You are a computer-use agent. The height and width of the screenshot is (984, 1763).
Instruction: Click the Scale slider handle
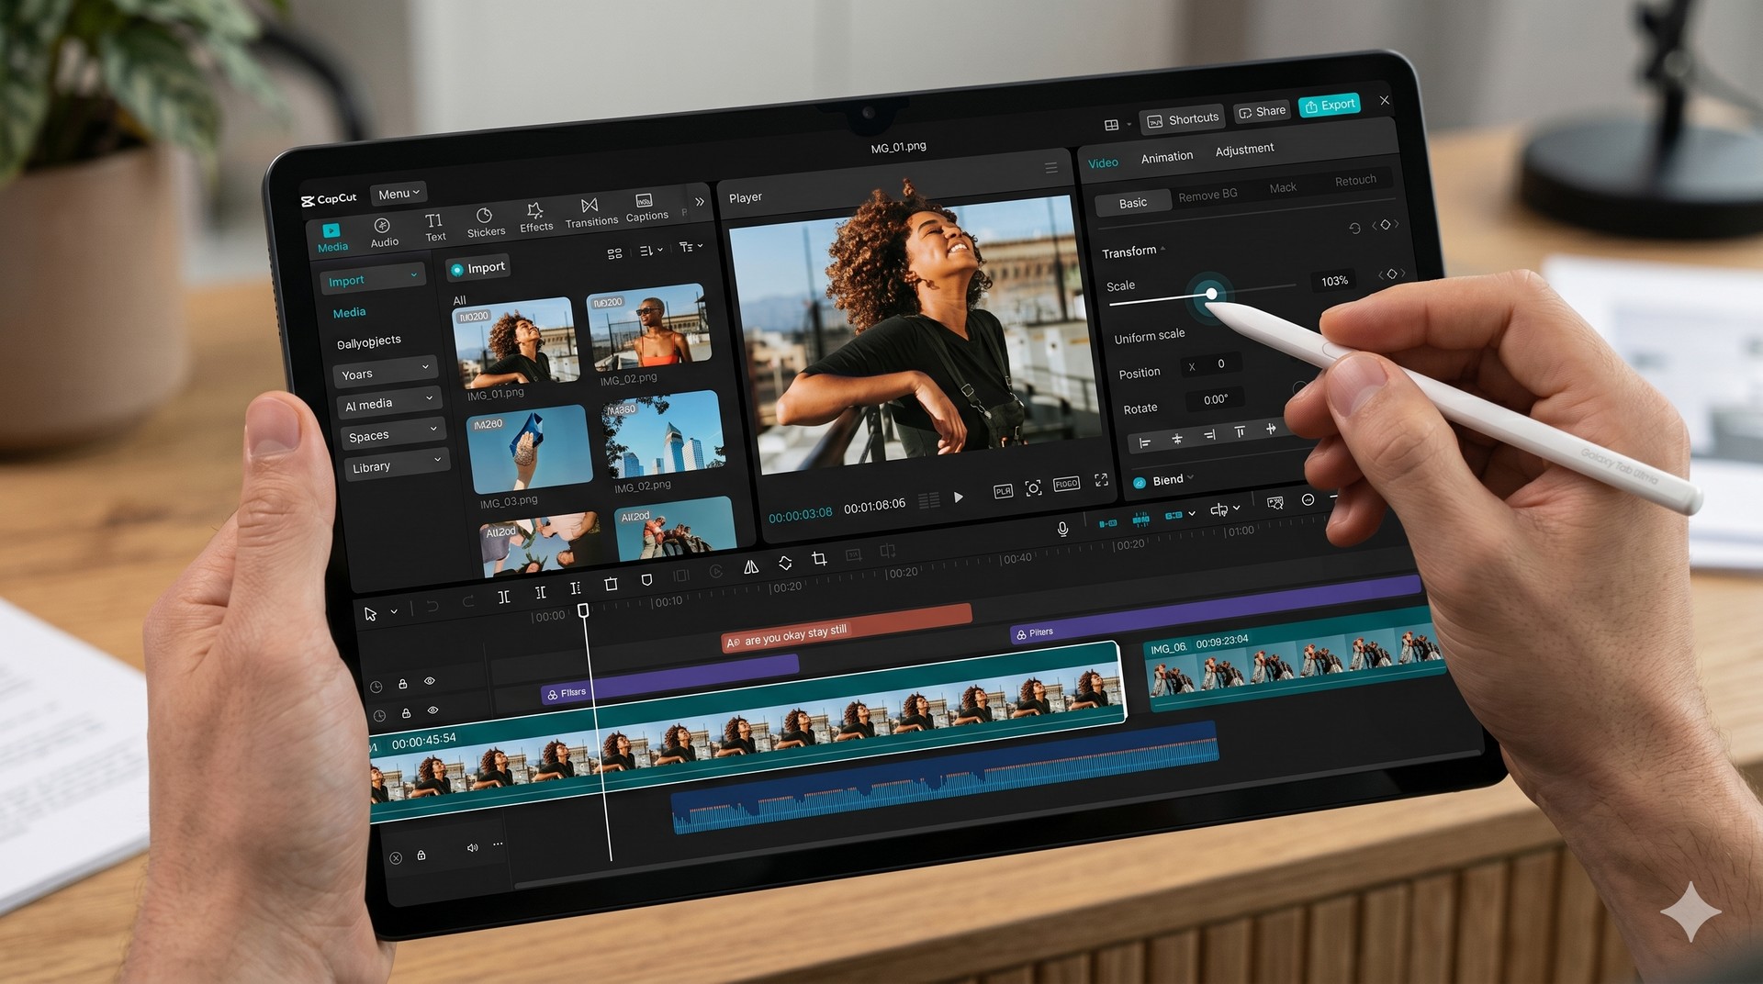click(x=1211, y=294)
